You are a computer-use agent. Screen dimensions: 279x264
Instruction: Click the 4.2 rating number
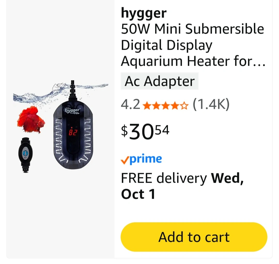[x=130, y=104]
